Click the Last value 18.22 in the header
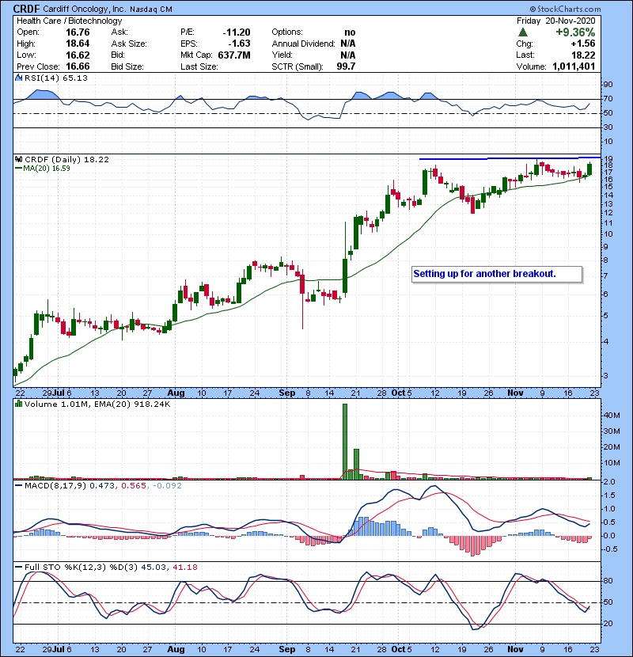Viewport: 633px width, 657px height. click(x=583, y=55)
